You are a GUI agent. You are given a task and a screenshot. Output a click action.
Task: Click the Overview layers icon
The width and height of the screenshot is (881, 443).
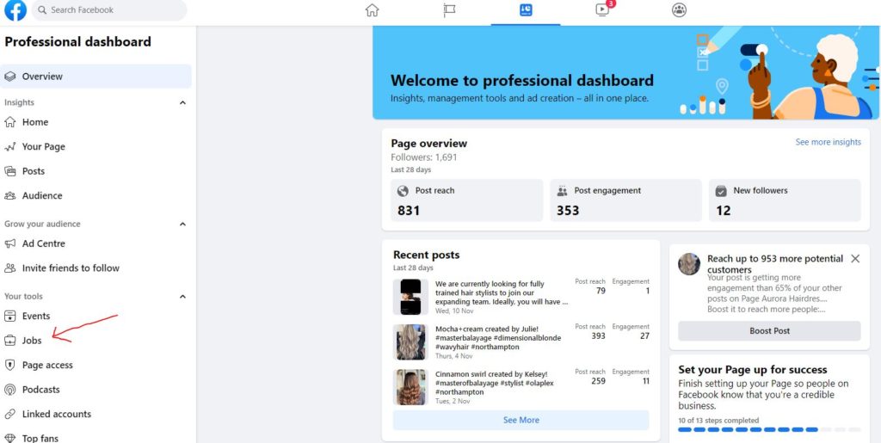pyautogui.click(x=9, y=77)
